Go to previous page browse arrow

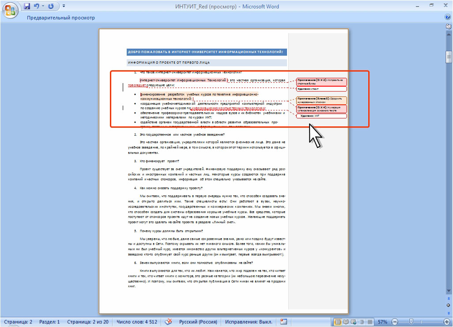[x=449, y=298]
